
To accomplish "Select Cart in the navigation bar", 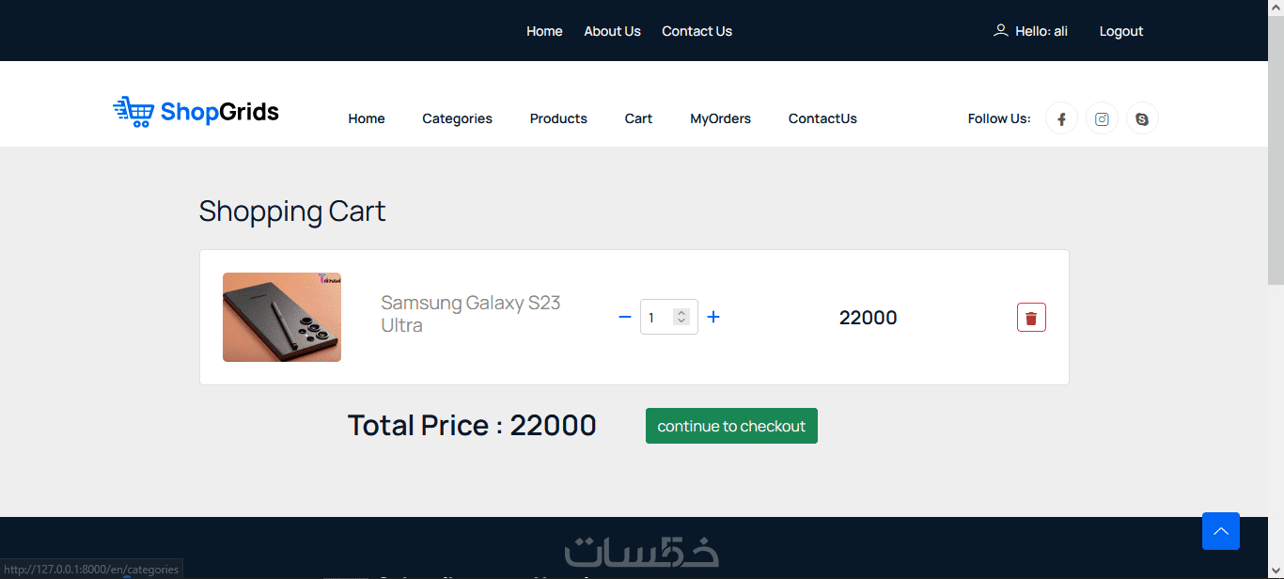I will coord(638,118).
